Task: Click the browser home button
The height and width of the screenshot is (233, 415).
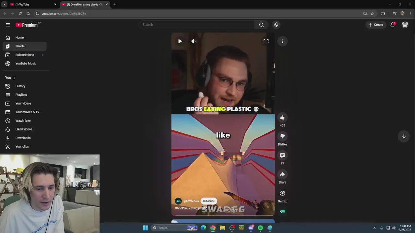Action: (x=28, y=14)
